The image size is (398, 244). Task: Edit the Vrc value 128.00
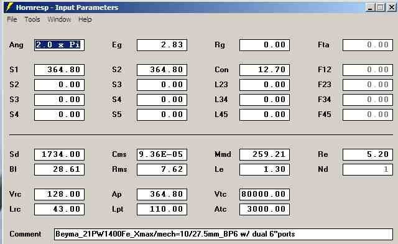[60, 194]
